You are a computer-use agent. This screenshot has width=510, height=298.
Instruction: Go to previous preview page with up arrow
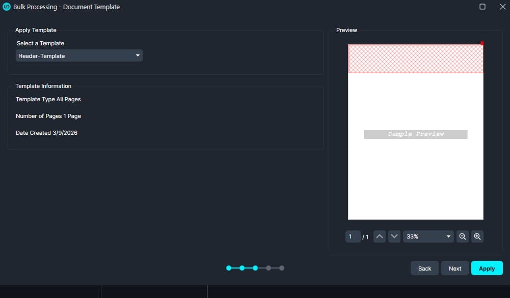tap(380, 236)
